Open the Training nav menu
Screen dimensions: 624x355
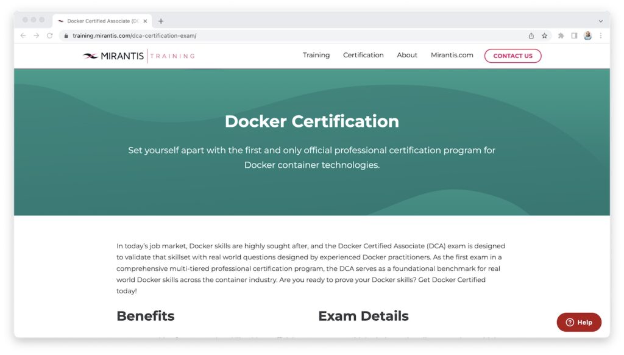pyautogui.click(x=316, y=55)
